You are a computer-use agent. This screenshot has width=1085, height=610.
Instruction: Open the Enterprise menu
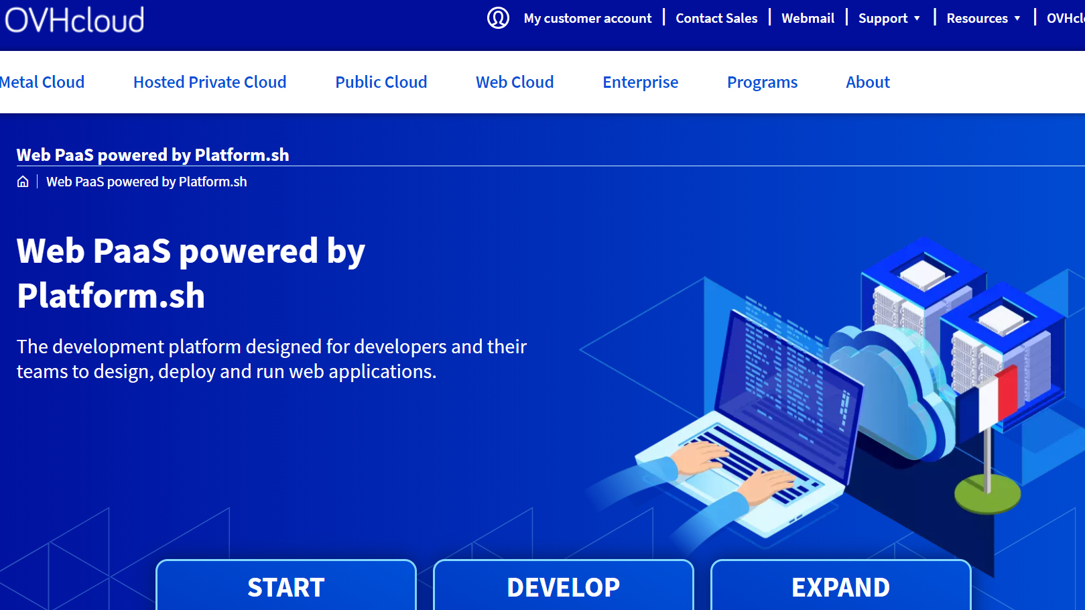(640, 82)
